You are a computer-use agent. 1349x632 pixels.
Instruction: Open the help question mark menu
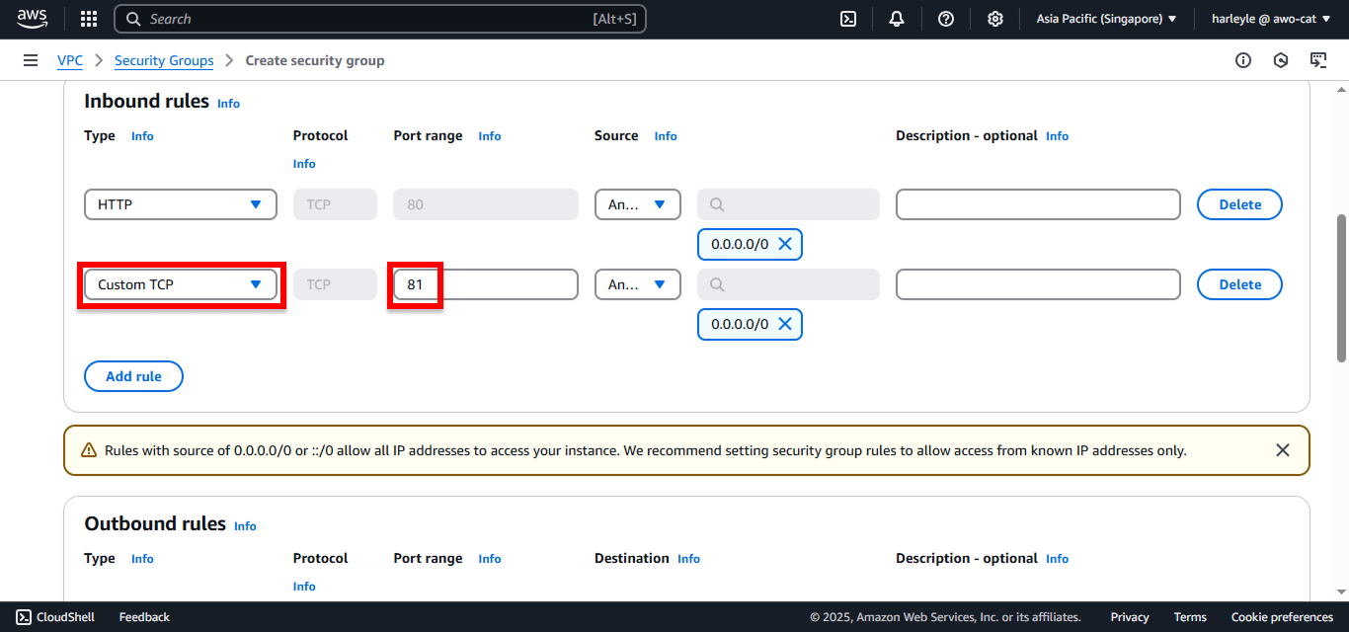click(x=946, y=19)
